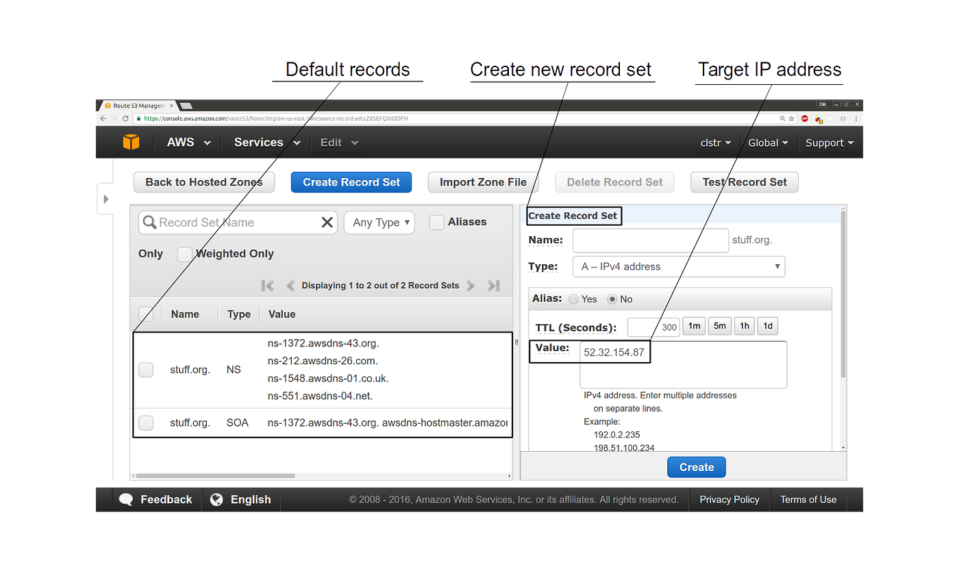Go to the previous page of record sets
This screenshot has height=575, width=959.
click(x=290, y=285)
